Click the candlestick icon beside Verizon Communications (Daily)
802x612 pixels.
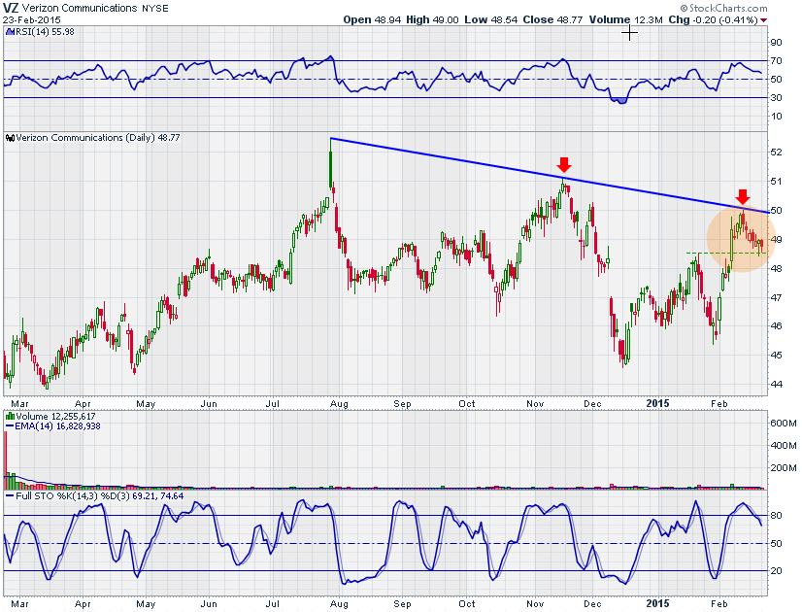coord(11,138)
